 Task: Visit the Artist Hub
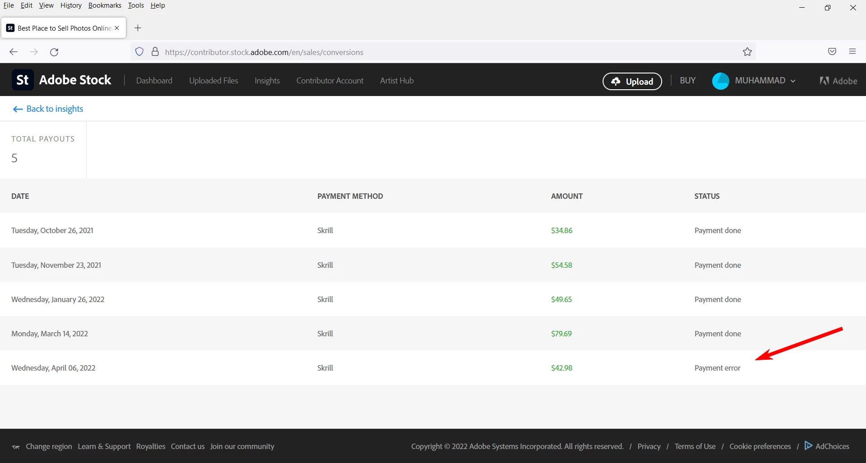point(397,81)
